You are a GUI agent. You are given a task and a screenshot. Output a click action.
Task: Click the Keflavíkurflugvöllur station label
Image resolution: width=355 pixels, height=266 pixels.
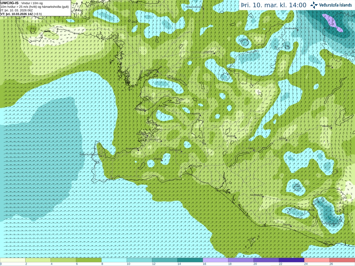(x=90, y=154)
